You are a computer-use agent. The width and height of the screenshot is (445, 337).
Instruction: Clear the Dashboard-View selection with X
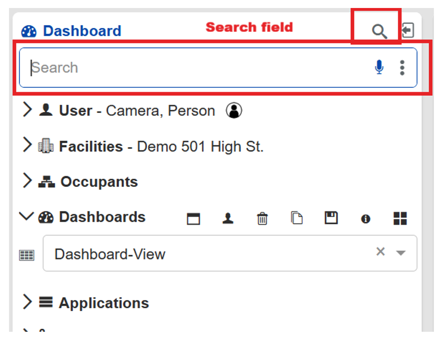click(380, 251)
